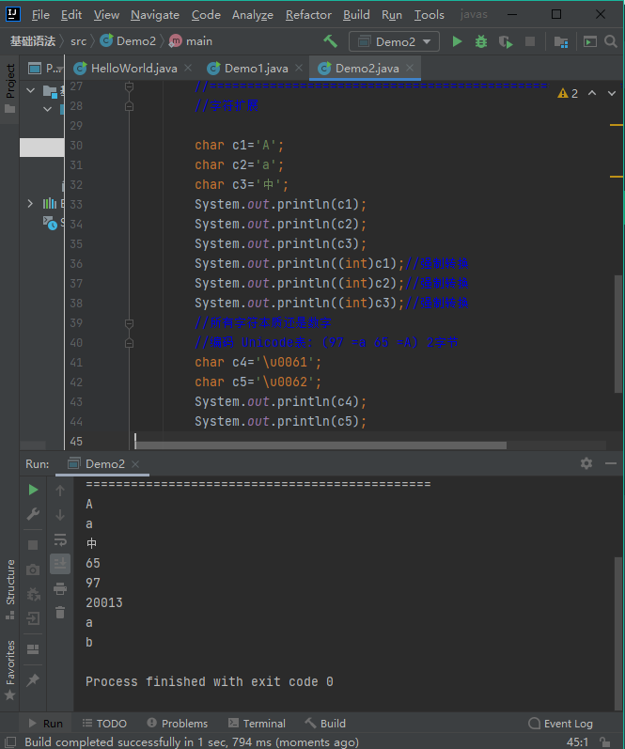Start debugging with the bug icon
Viewport: 625px width, 749px height.
pos(480,41)
